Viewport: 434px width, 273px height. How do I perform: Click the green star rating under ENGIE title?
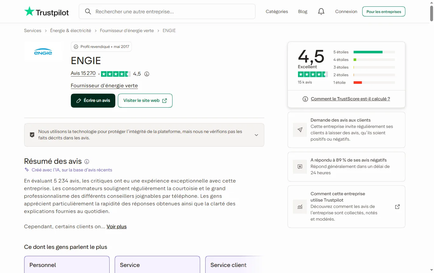(116, 74)
